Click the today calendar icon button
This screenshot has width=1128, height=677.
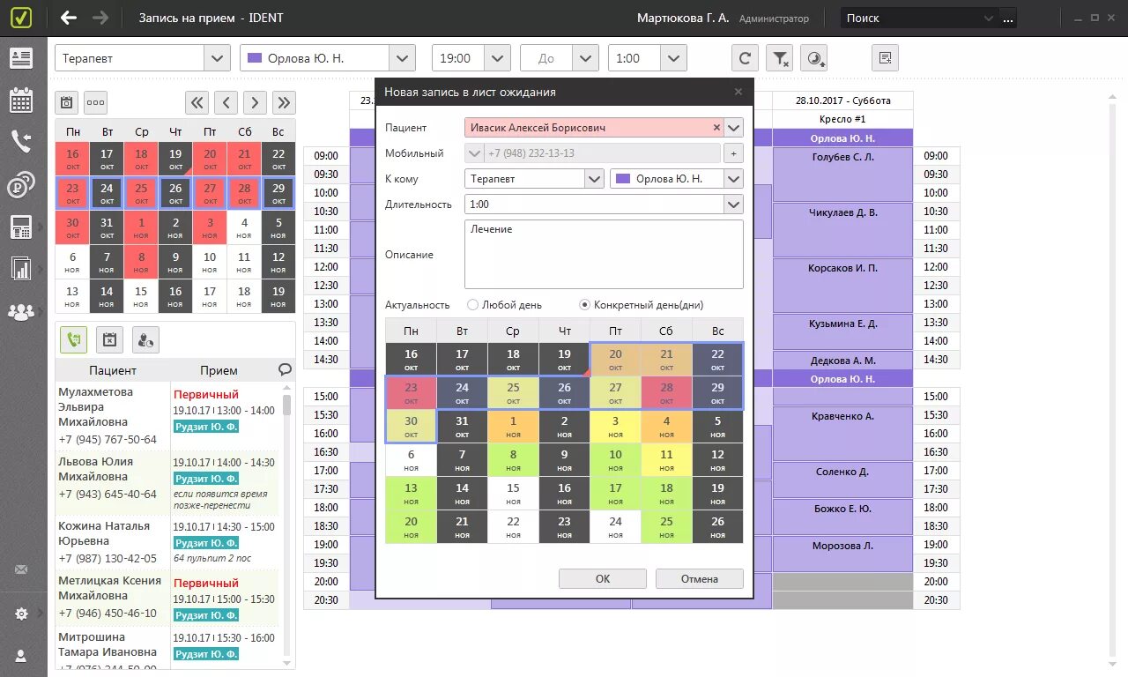coord(67,102)
